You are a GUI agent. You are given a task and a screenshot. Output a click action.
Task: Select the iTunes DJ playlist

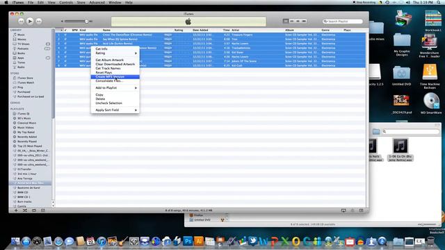click(x=23, y=114)
